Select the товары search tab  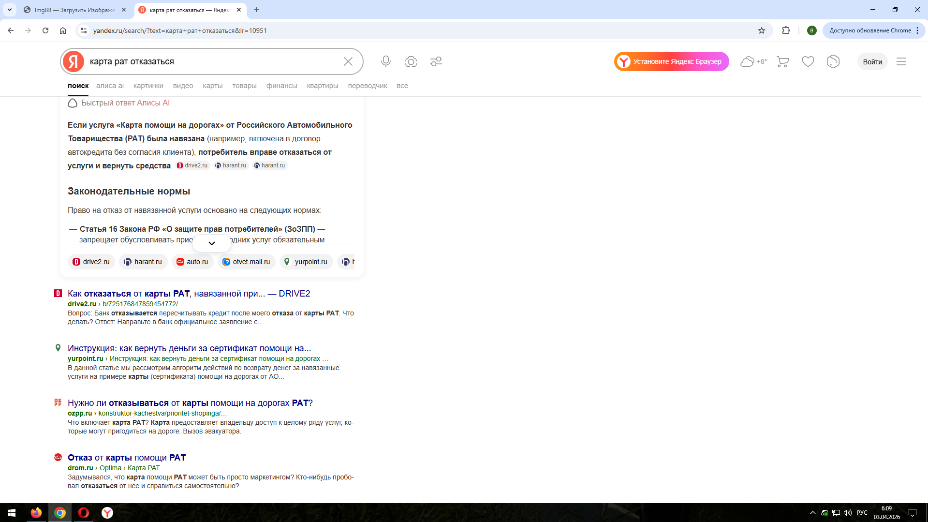[x=244, y=86]
